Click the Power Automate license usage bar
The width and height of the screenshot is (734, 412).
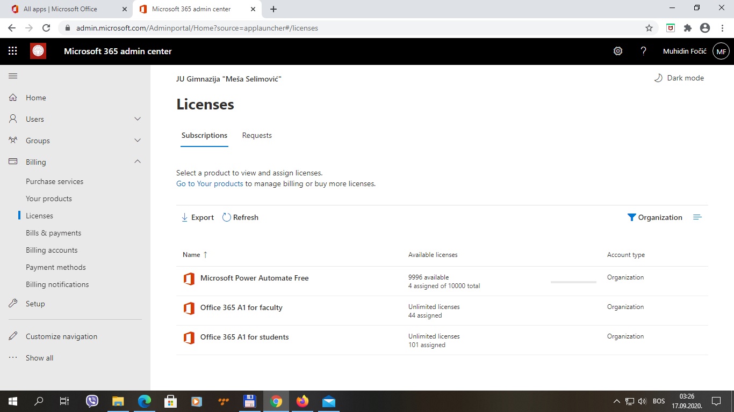coord(573,282)
